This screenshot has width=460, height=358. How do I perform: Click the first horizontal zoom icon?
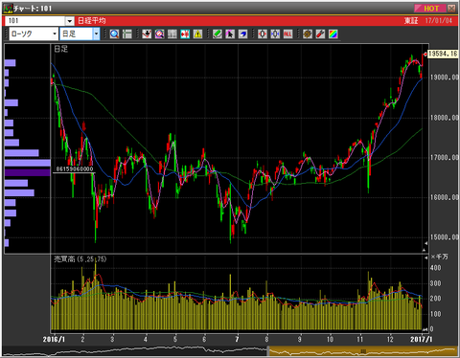263,34
